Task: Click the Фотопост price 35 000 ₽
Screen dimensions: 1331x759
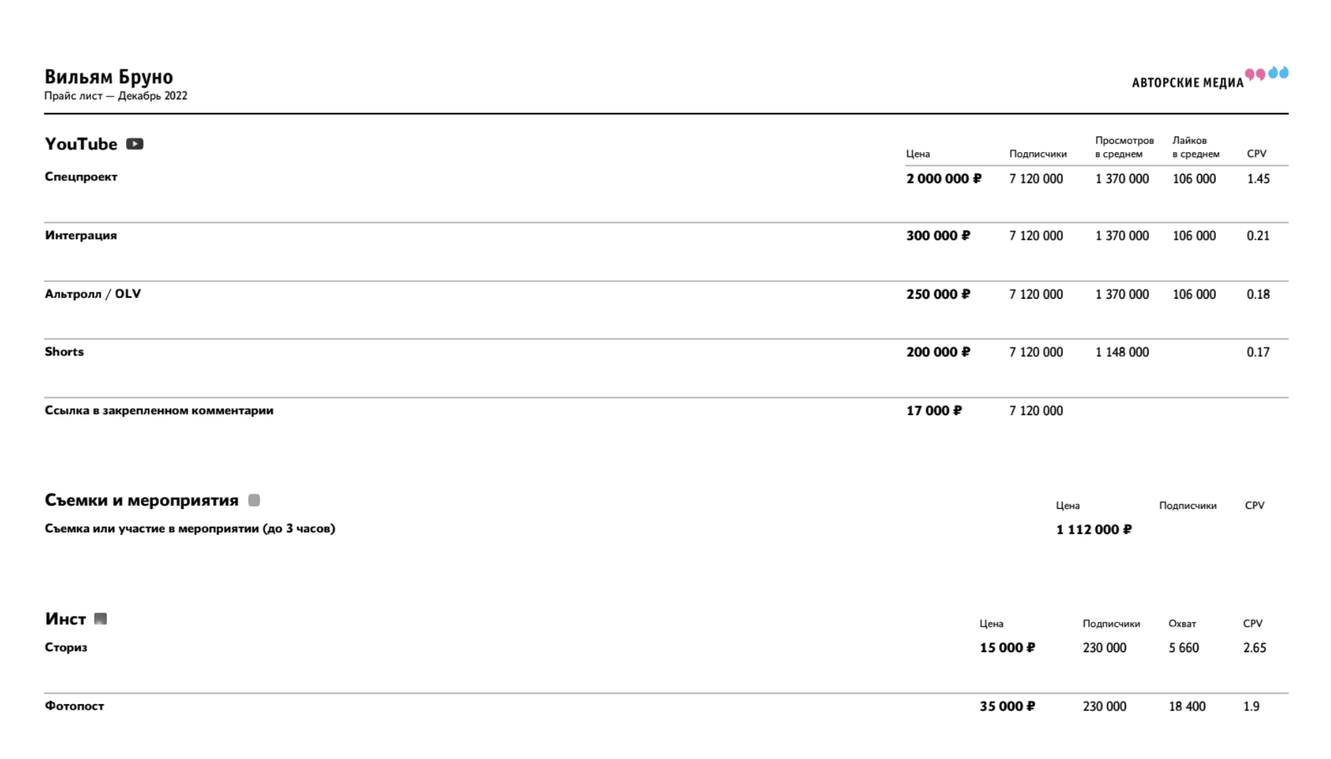Action: click(x=1007, y=706)
